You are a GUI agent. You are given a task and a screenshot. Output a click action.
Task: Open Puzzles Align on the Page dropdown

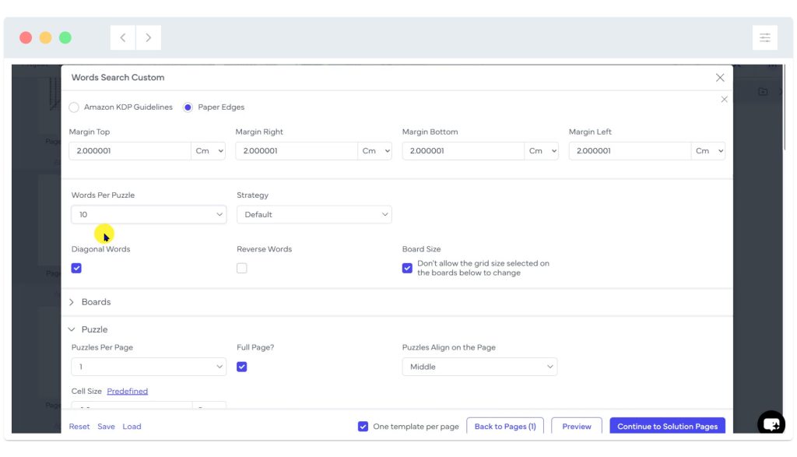[479, 367]
